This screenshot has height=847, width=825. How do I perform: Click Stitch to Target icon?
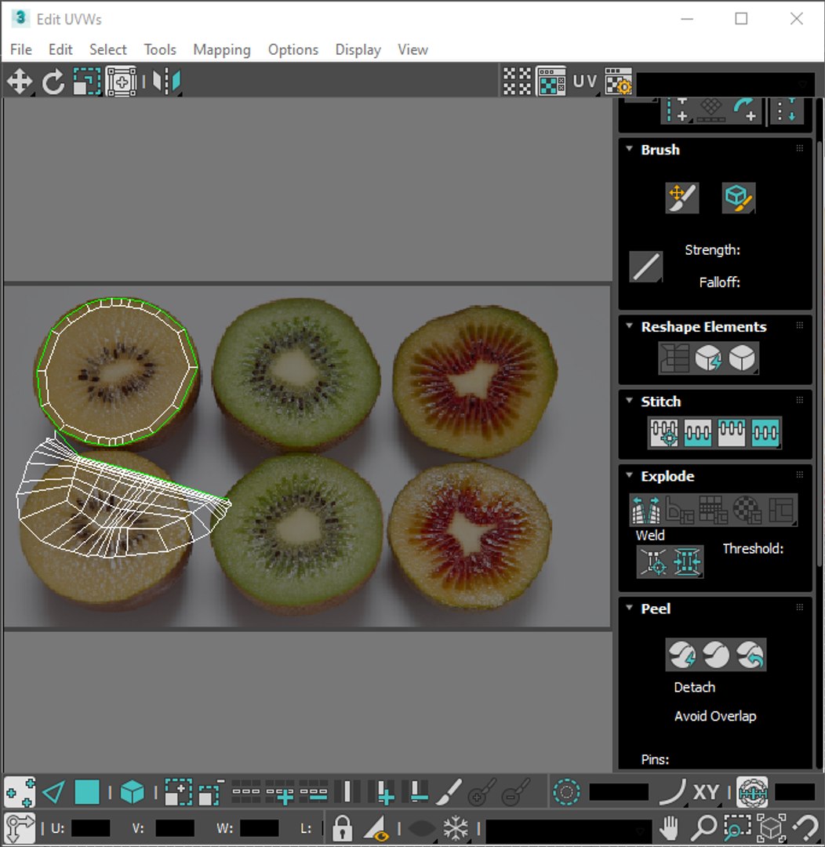point(664,433)
